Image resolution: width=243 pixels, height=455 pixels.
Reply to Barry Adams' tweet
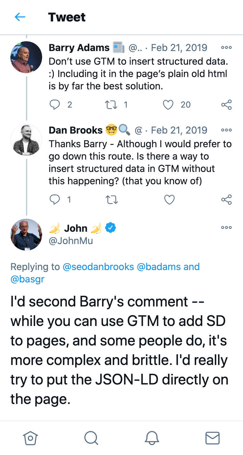tap(55, 105)
